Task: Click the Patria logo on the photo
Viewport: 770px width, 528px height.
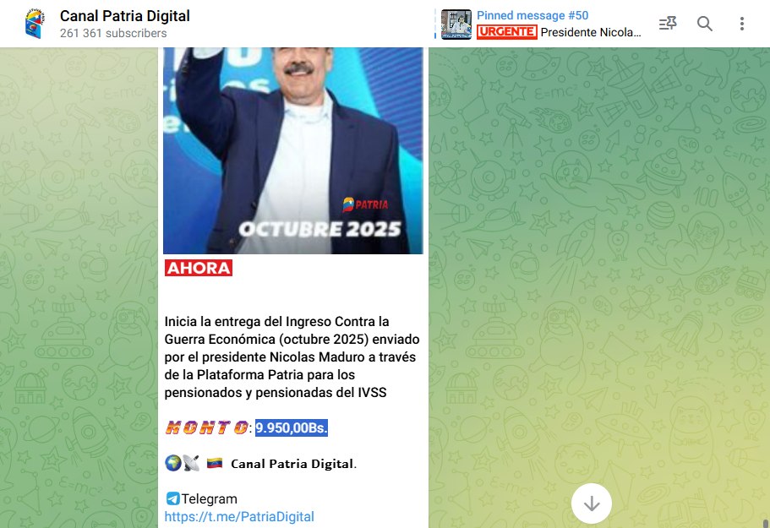Action: pyautogui.click(x=365, y=204)
